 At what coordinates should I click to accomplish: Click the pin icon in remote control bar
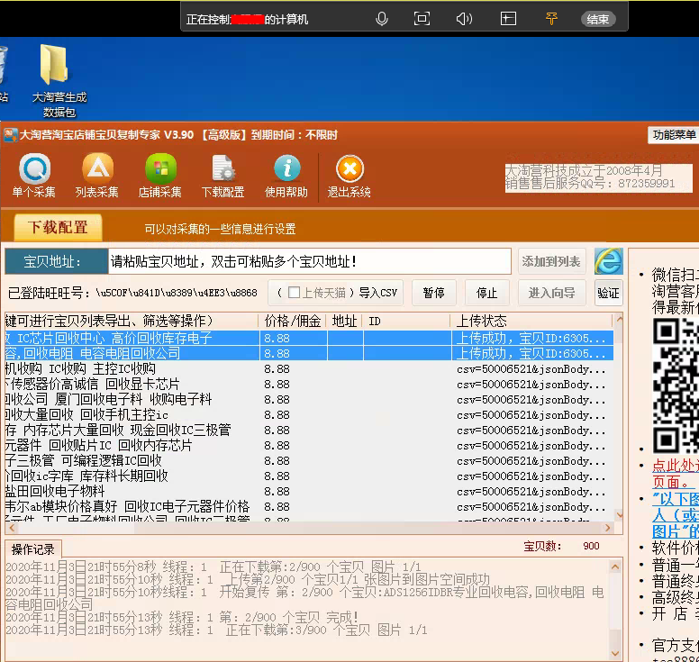click(551, 19)
